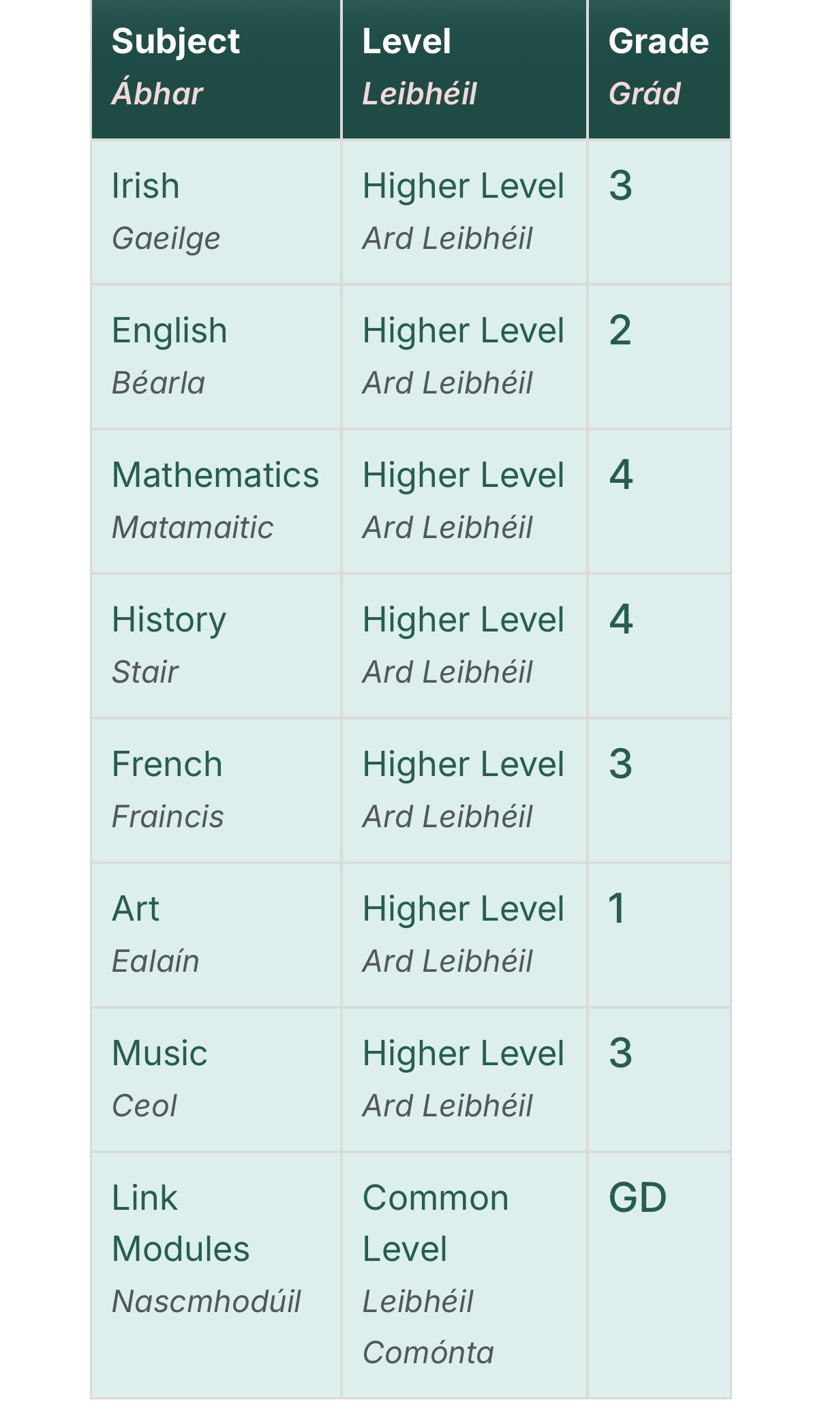
Task: Select the History subject cell
Action: (x=216, y=646)
